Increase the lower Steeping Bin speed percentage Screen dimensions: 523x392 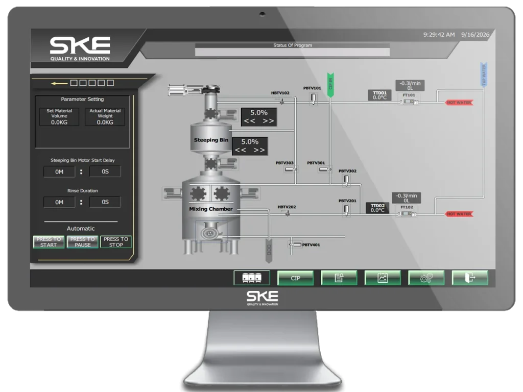259,150
